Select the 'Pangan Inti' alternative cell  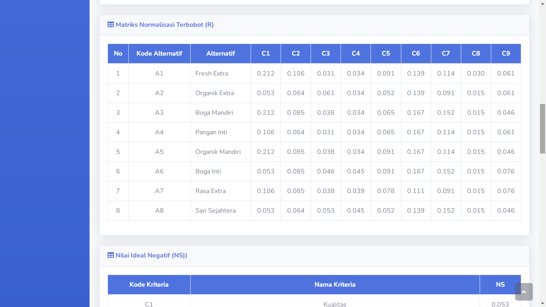[x=221, y=132]
